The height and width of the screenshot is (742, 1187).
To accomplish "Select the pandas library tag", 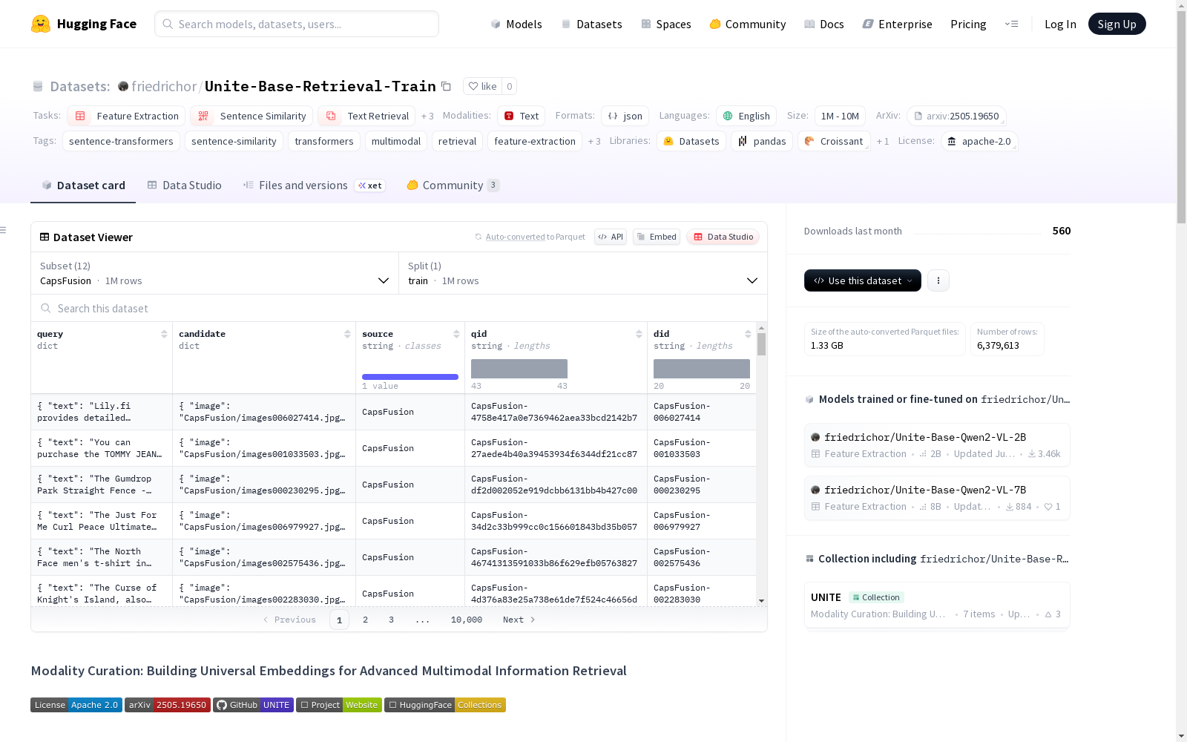I will tap(762, 141).
